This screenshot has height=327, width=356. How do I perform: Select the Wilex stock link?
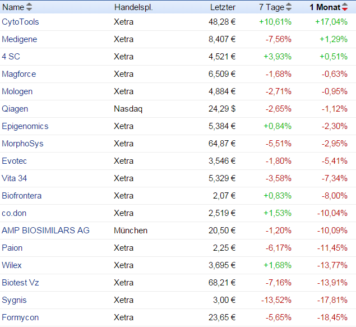coord(12,265)
